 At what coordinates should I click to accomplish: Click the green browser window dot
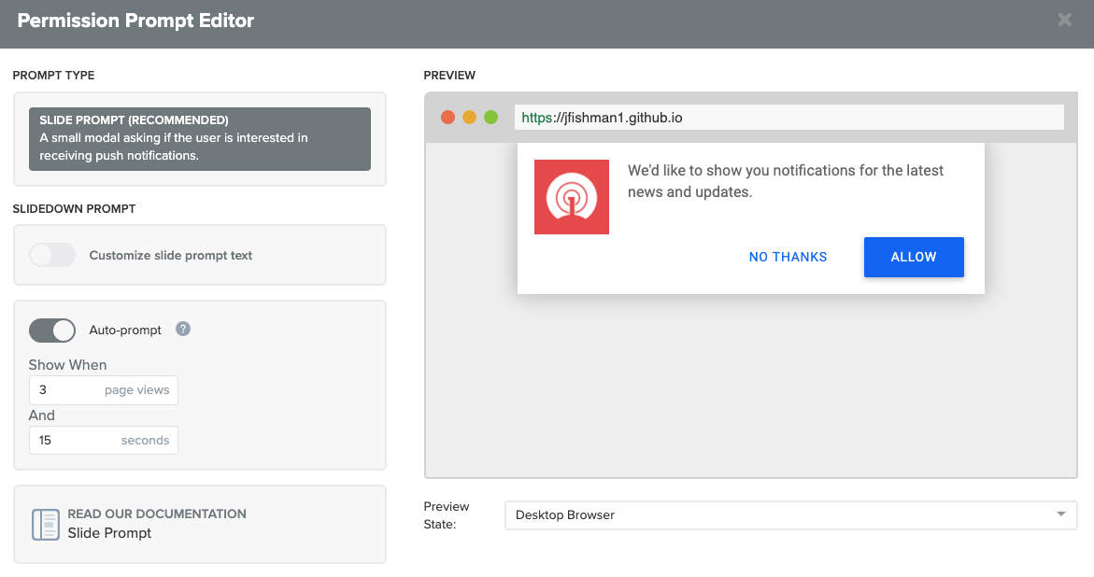(490, 118)
